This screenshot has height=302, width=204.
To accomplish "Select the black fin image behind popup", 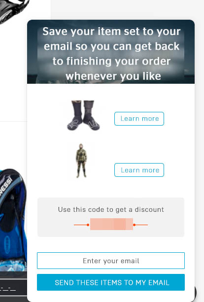I will pyautogui.click(x=13, y=11).
